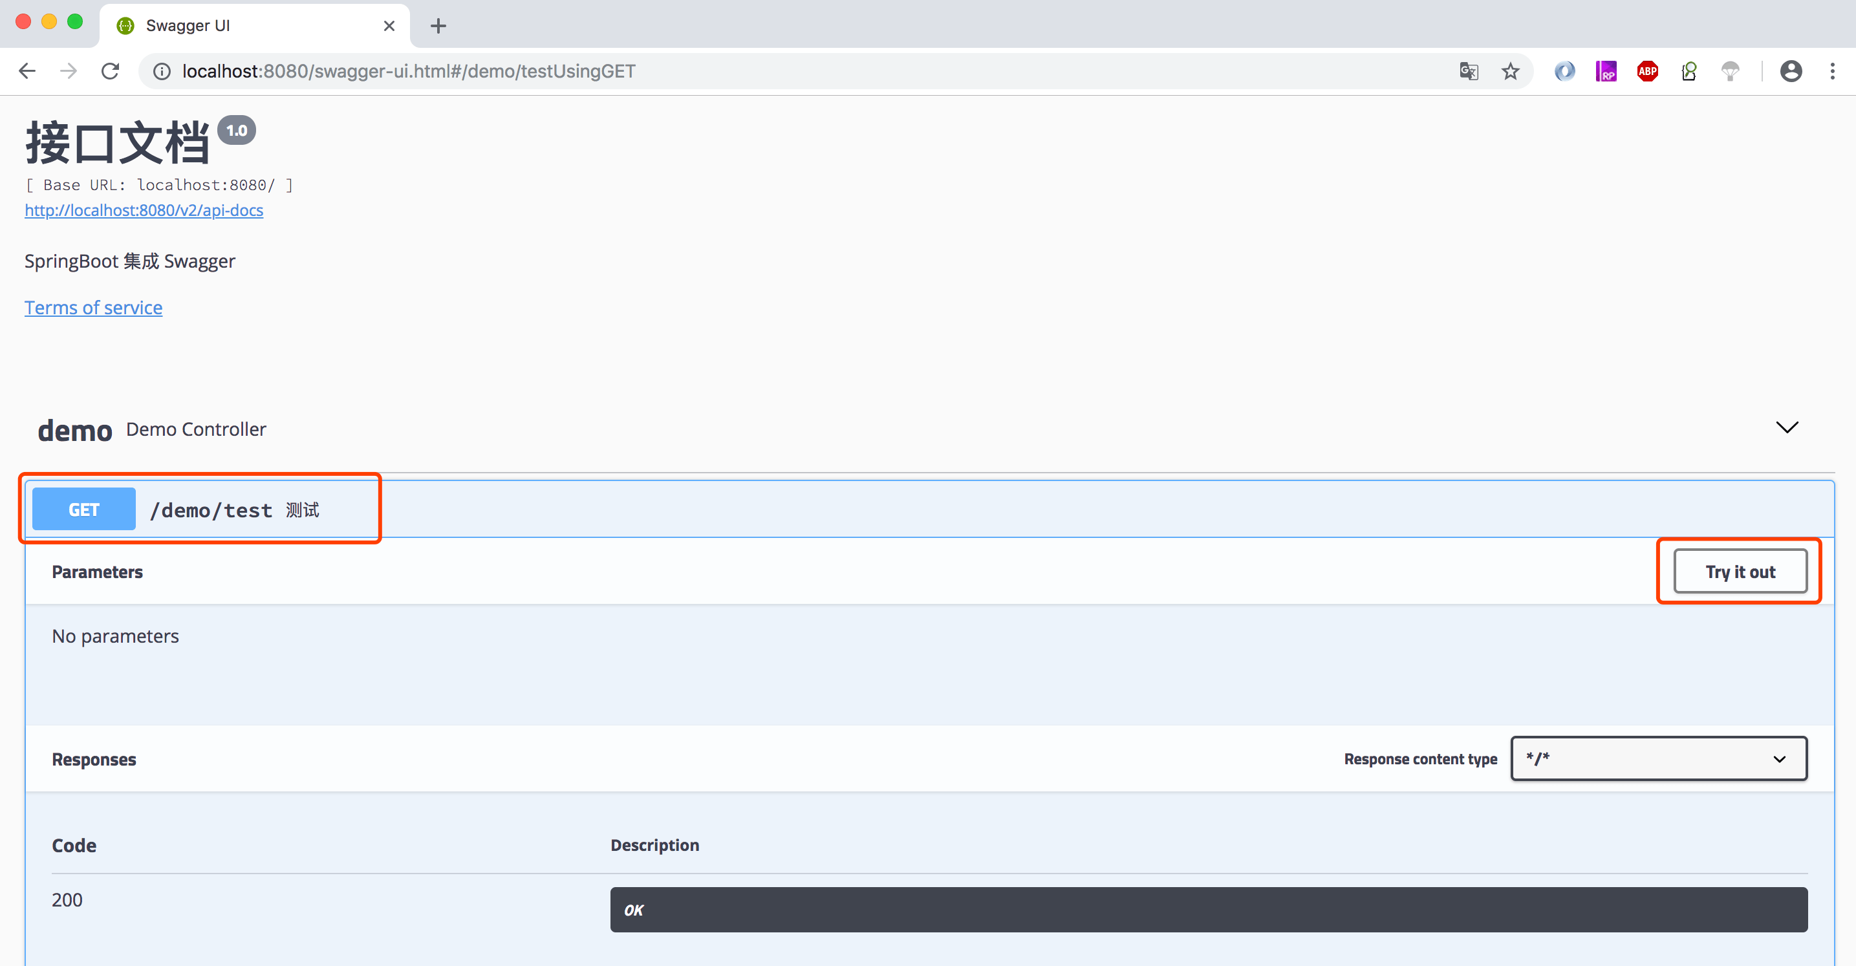
Task: Click the Demo Controller description text
Action: tap(196, 429)
